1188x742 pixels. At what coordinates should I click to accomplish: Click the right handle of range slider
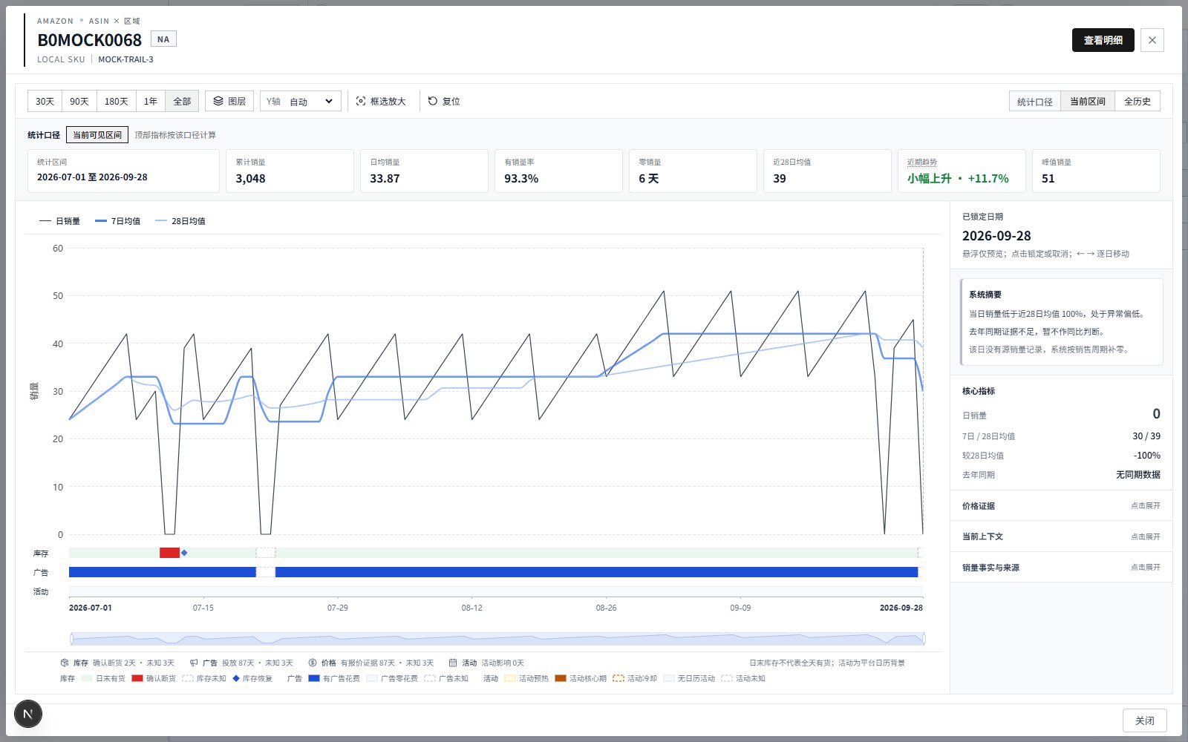(x=924, y=639)
